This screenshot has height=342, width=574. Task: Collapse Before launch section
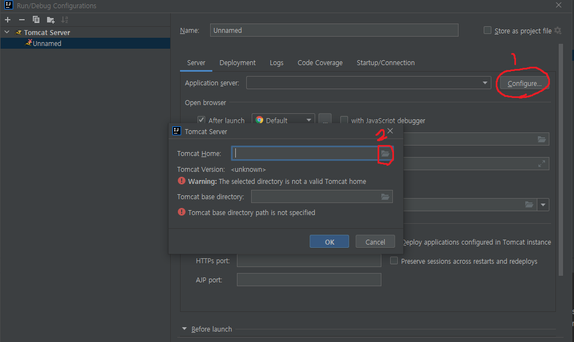tap(184, 329)
